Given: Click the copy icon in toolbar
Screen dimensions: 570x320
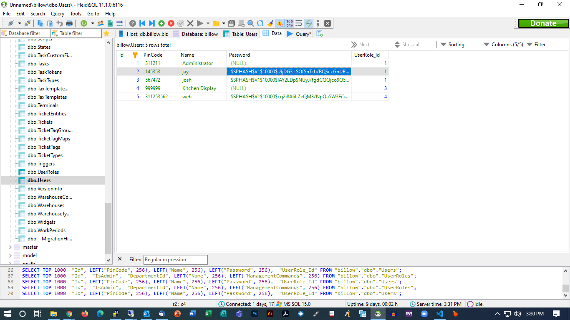Looking at the screenshot, I should 40,23.
